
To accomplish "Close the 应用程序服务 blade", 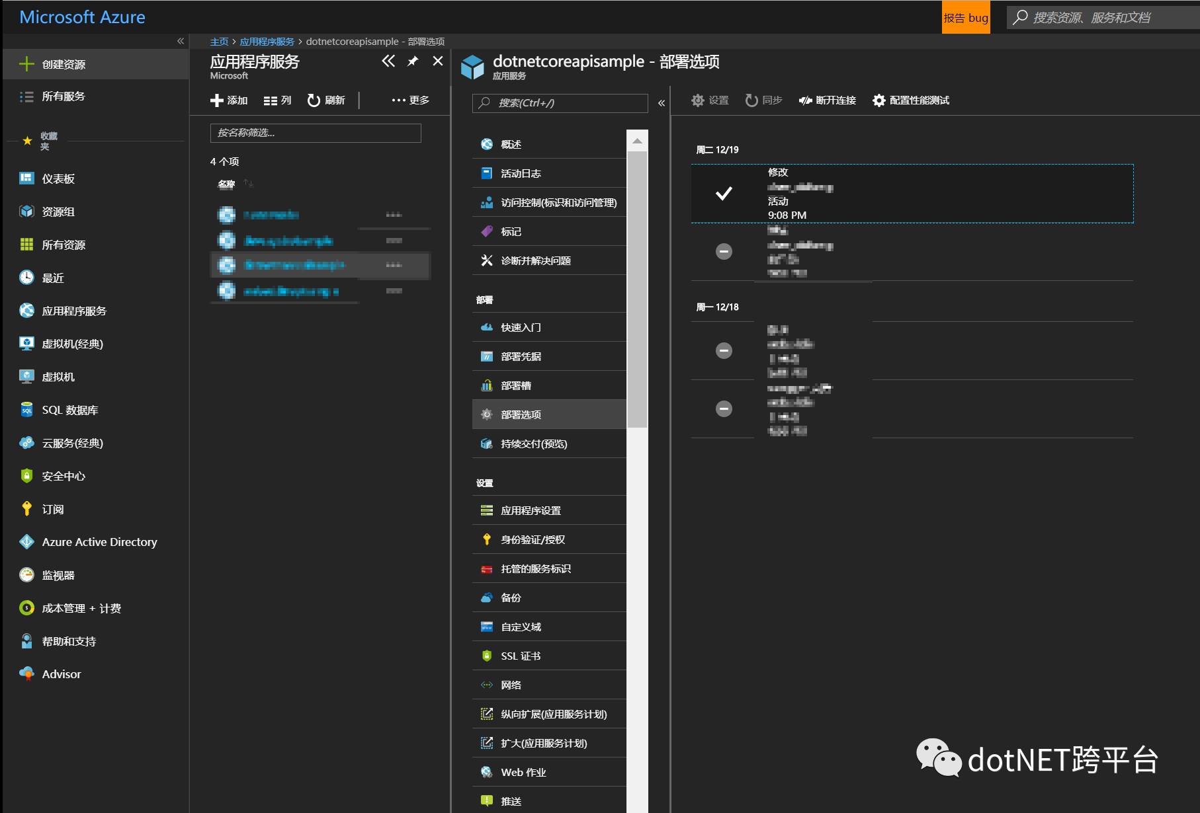I will click(437, 61).
